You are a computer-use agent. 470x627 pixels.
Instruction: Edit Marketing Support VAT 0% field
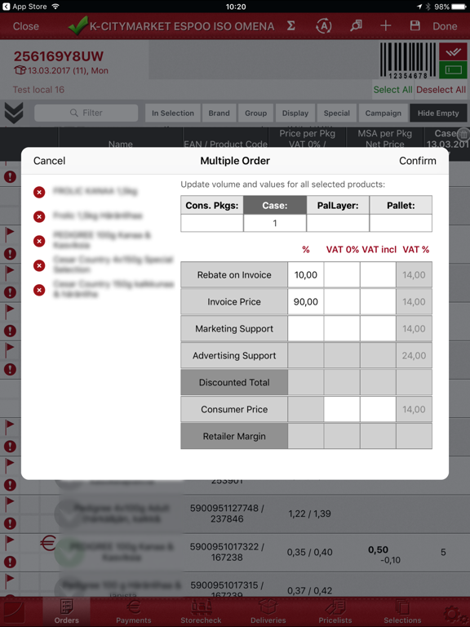342,328
